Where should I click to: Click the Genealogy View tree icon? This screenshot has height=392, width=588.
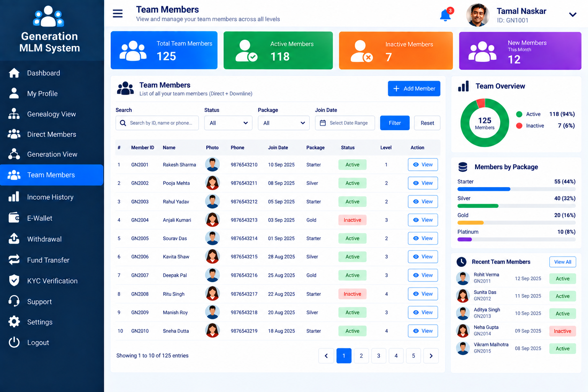[14, 114]
